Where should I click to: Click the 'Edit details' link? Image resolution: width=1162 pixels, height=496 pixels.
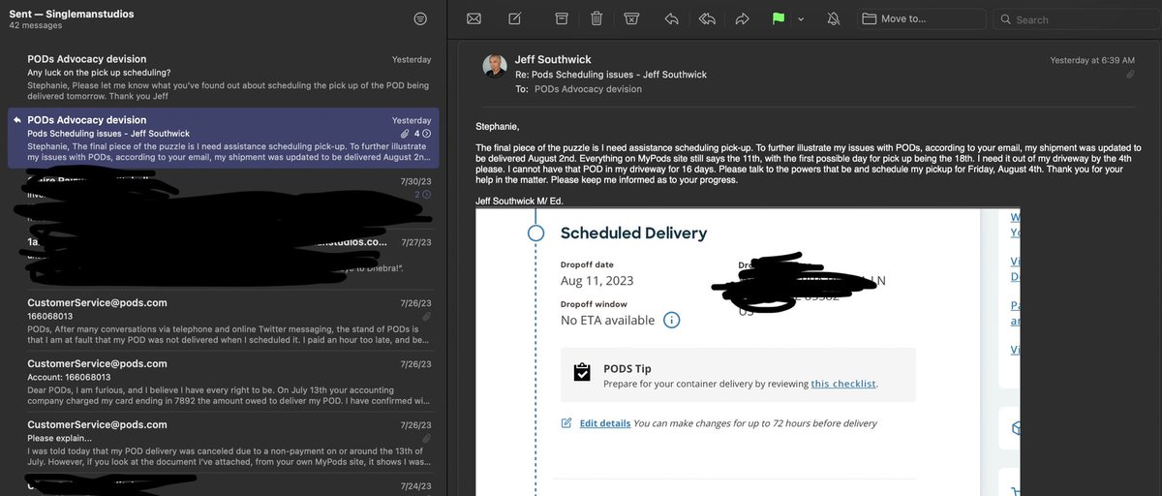605,423
